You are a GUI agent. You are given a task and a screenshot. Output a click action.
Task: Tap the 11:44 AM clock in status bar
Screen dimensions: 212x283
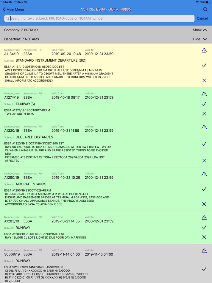pyautogui.click(x=7, y=2)
